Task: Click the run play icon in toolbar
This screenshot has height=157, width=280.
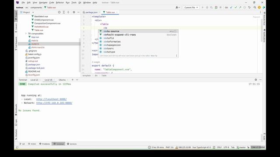Action: tap(203, 7)
